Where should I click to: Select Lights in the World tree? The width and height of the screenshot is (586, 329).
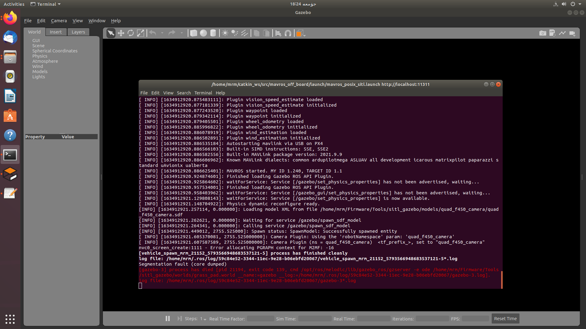pyautogui.click(x=39, y=77)
